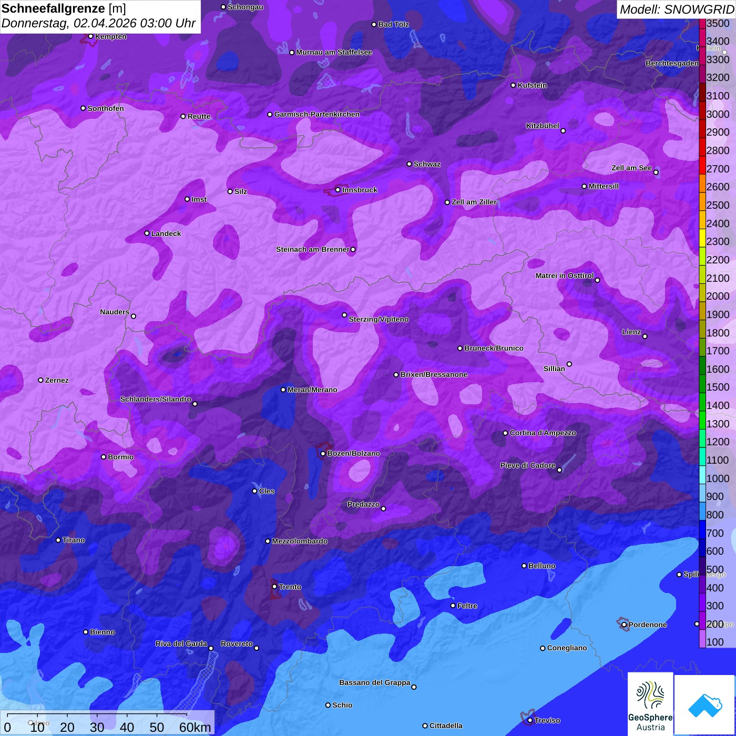The width and height of the screenshot is (736, 736).
Task: Click the Zell am Ziller label
Action: [x=474, y=202]
